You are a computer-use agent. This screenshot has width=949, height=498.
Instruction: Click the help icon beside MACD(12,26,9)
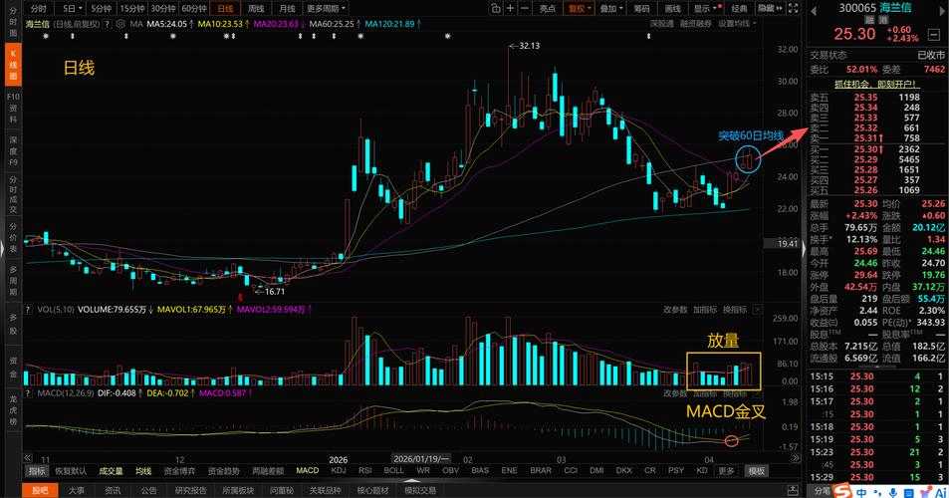click(x=28, y=393)
